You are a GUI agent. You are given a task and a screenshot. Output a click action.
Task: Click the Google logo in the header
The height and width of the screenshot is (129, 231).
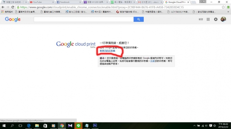(x=13, y=19)
